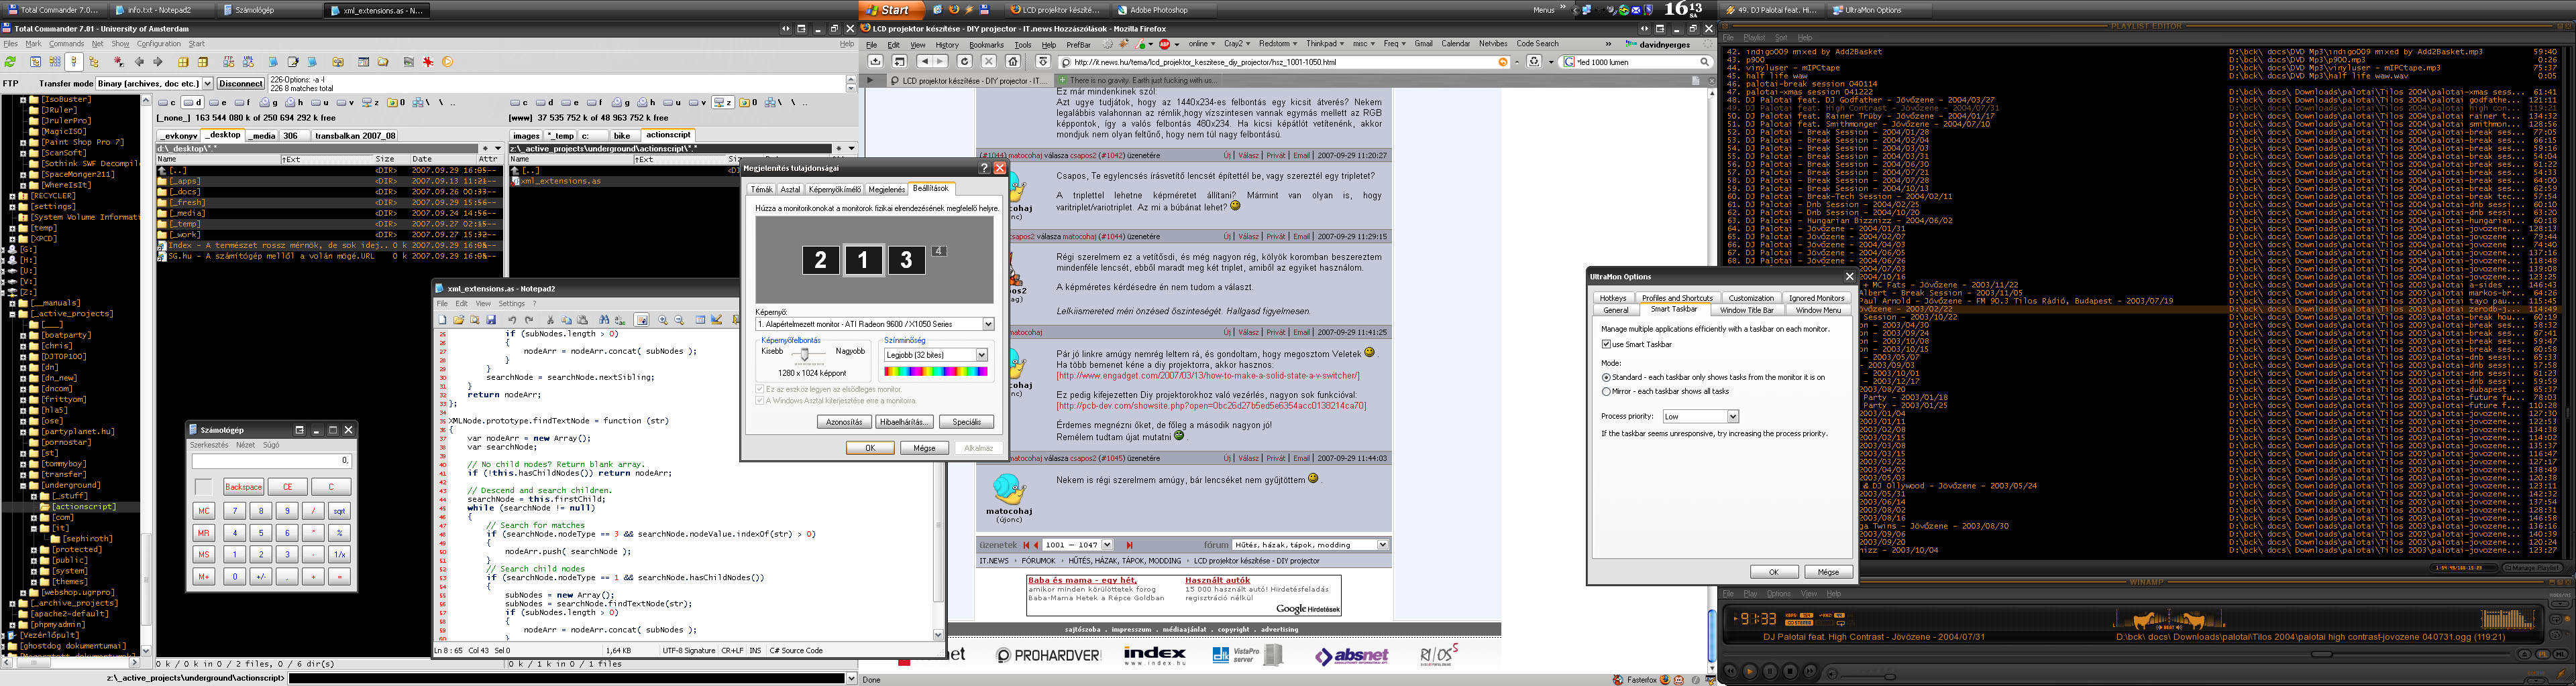2576x686 pixels.
Task: Click the green refresh icon in Total Commander toolbar
Action: click(x=10, y=62)
